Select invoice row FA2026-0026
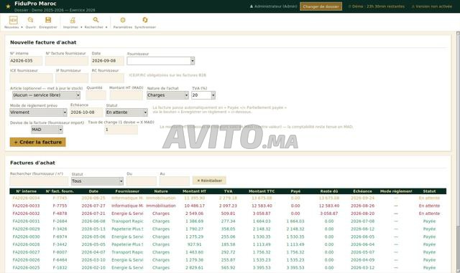 [x=228, y=260]
